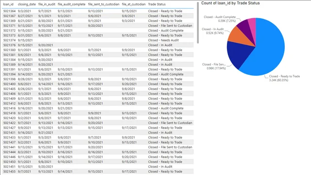Select loan_id cell 5021405

click(9, 89)
